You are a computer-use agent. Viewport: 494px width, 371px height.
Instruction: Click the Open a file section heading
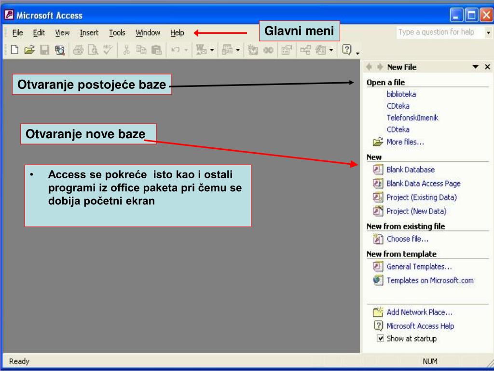tap(385, 82)
